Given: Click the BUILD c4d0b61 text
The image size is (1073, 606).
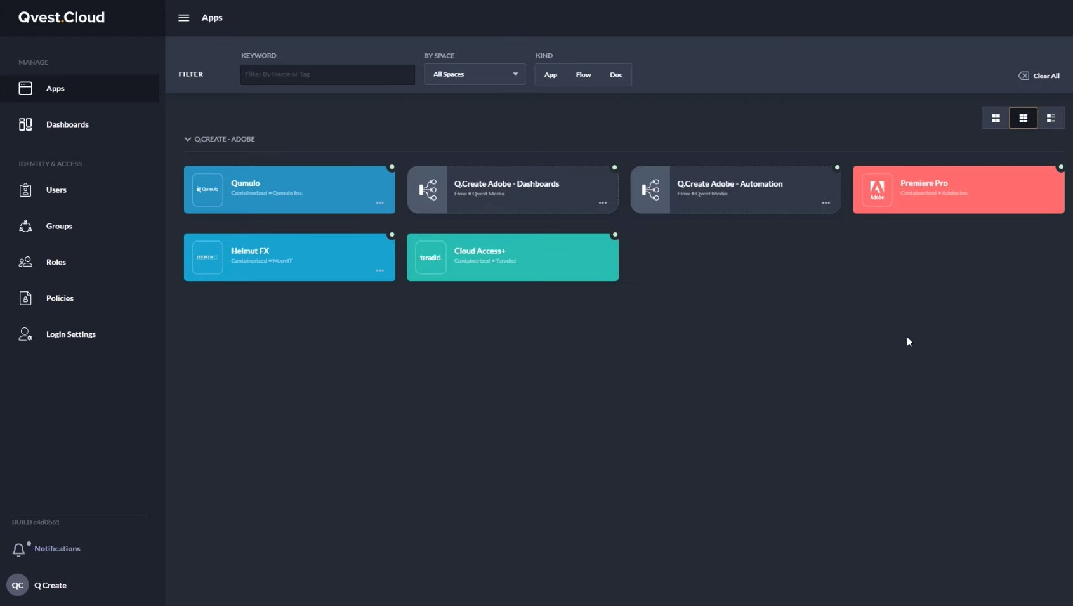Looking at the screenshot, I should coord(36,522).
